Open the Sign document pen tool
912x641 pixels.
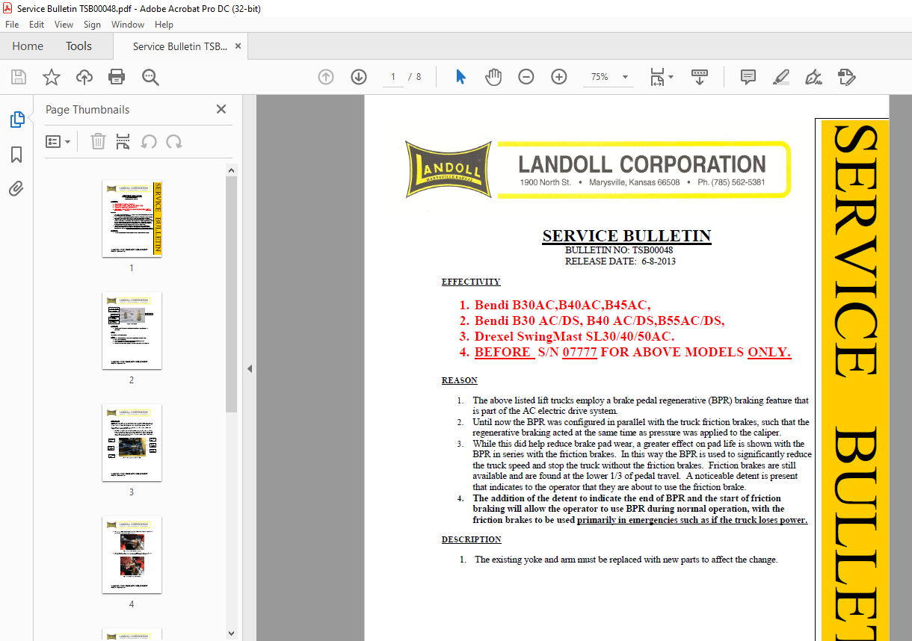click(x=813, y=77)
